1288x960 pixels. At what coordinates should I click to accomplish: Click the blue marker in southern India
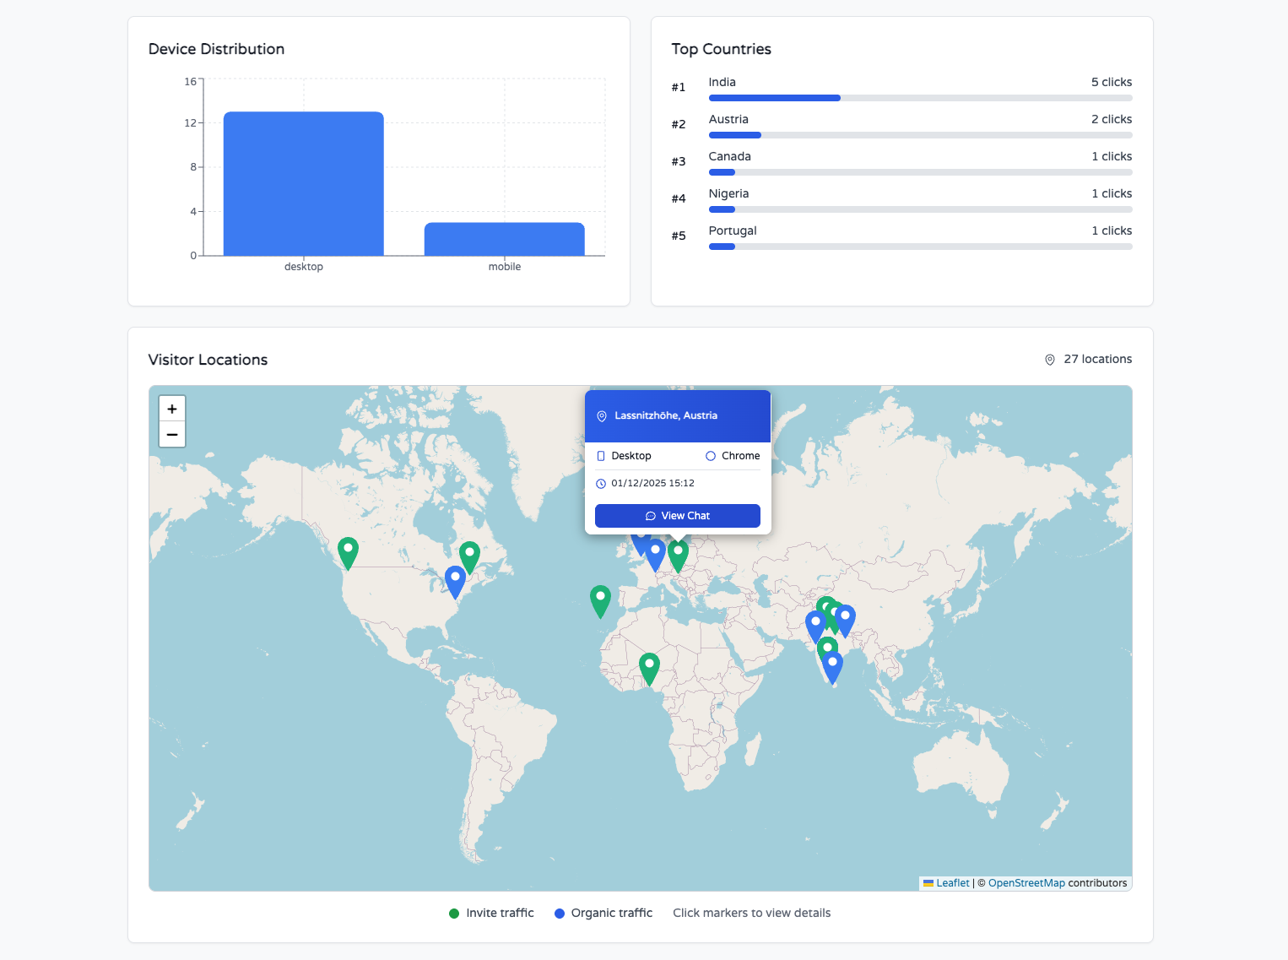[x=832, y=663]
